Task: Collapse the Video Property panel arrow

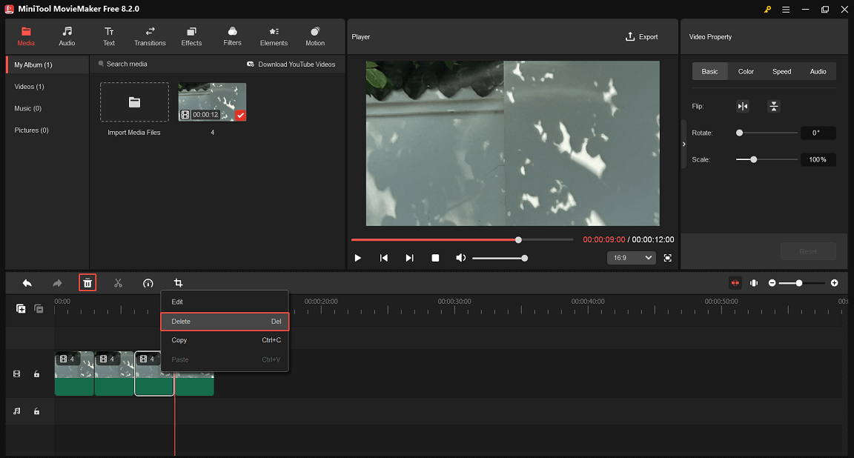Action: click(x=684, y=145)
